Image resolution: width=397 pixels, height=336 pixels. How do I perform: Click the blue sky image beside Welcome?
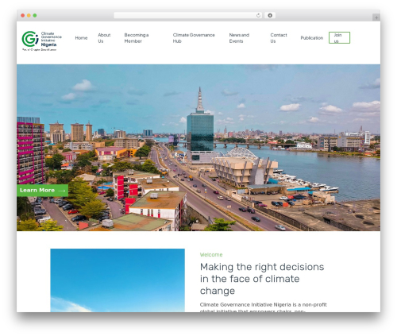coord(118,280)
